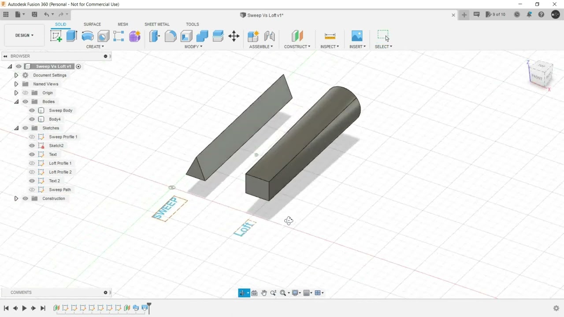The width and height of the screenshot is (564, 317).
Task: Click the Undo arrow
Action: coord(46,15)
